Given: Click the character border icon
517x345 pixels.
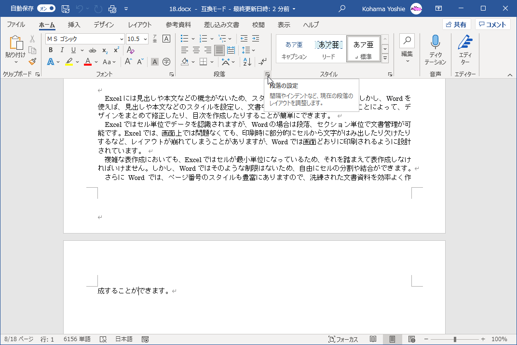Looking at the screenshot, I should tap(166, 39).
